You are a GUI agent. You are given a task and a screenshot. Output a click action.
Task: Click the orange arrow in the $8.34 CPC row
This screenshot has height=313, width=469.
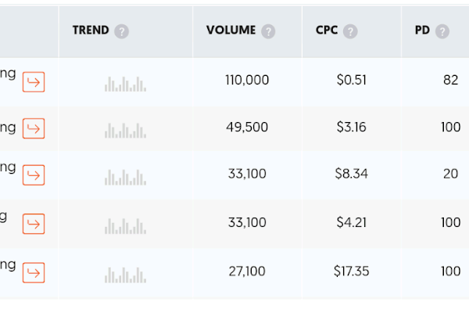click(x=34, y=175)
